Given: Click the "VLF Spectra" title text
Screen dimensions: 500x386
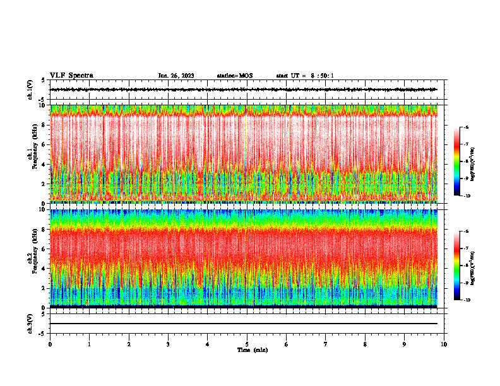Looking at the screenshot, I should tap(71, 76).
